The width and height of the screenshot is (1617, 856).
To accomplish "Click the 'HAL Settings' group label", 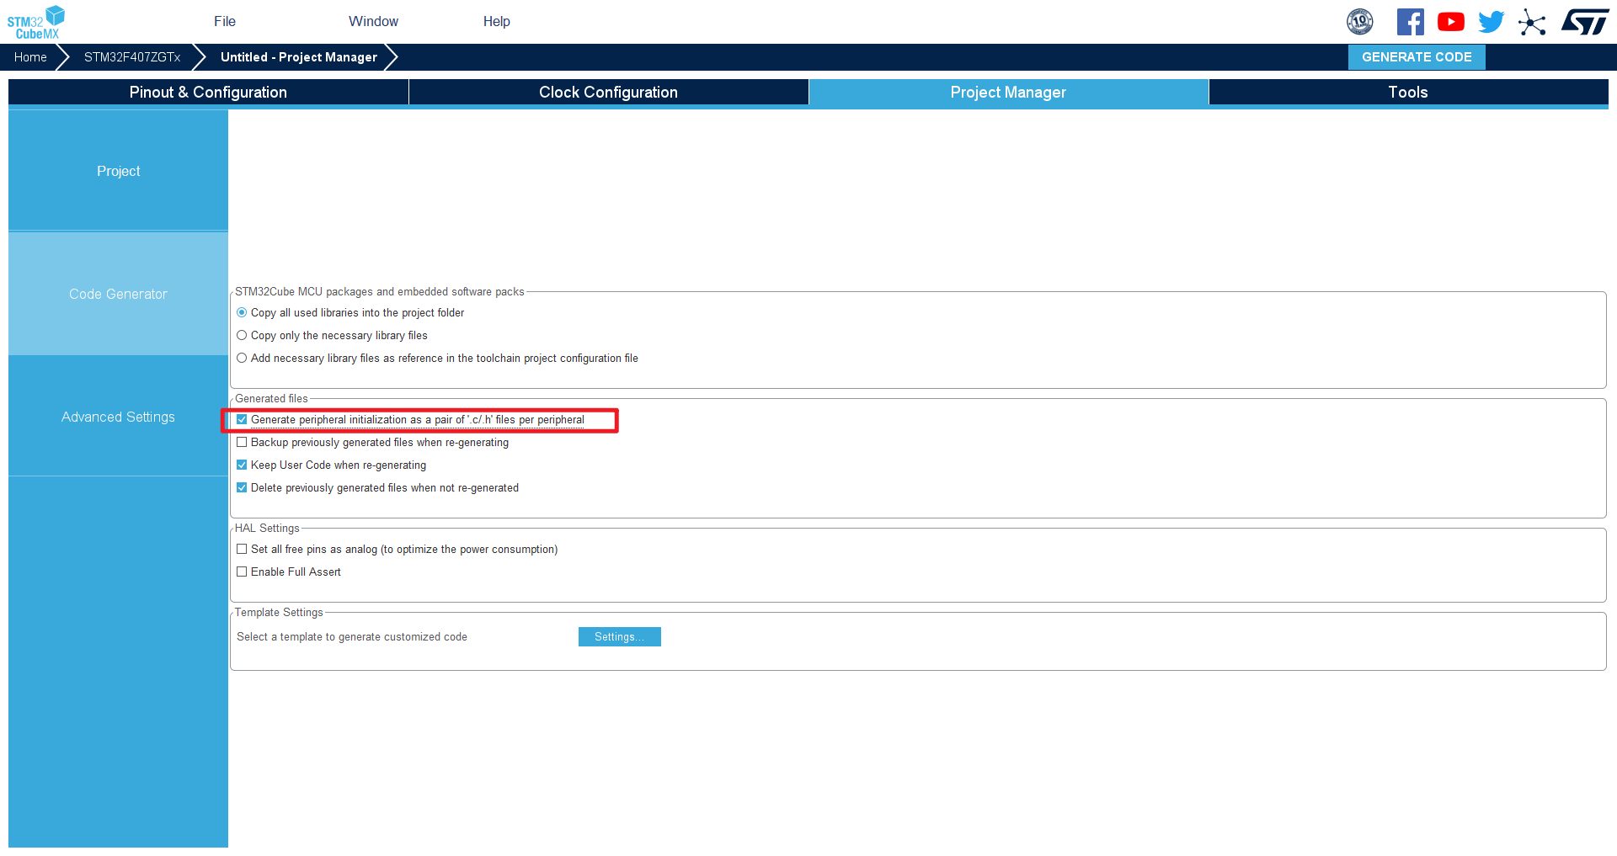I will pyautogui.click(x=267, y=529).
